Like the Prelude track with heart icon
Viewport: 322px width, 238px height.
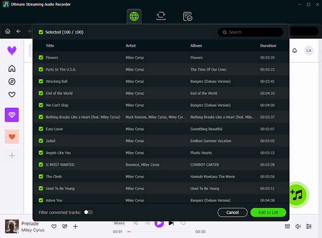click(54, 226)
